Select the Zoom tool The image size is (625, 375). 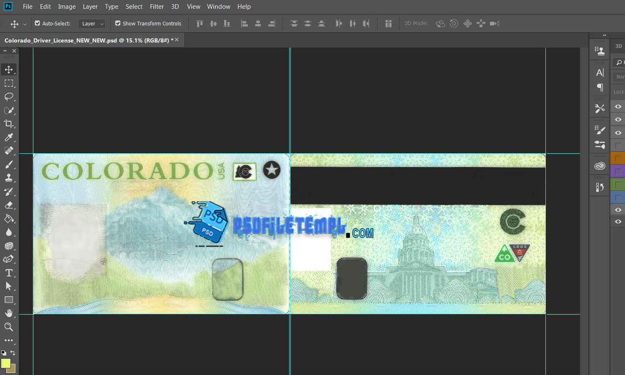[x=9, y=327]
